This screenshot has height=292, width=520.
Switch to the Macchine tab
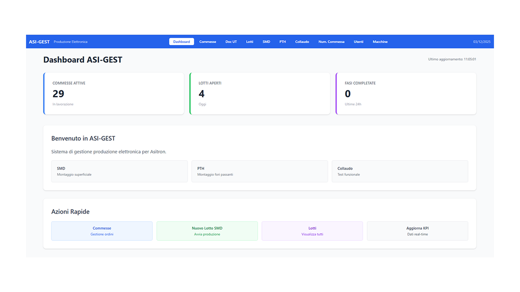[380, 42]
